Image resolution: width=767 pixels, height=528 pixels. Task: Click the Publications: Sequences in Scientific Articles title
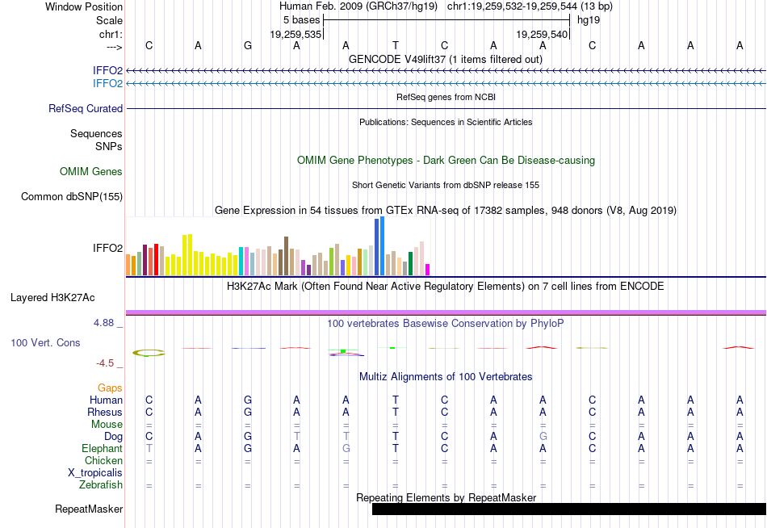click(446, 122)
